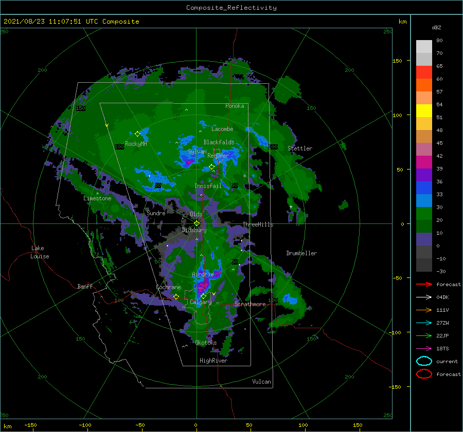Click the yellow radar site marker at Olds
The height and width of the screenshot is (432, 463).
[197, 223]
